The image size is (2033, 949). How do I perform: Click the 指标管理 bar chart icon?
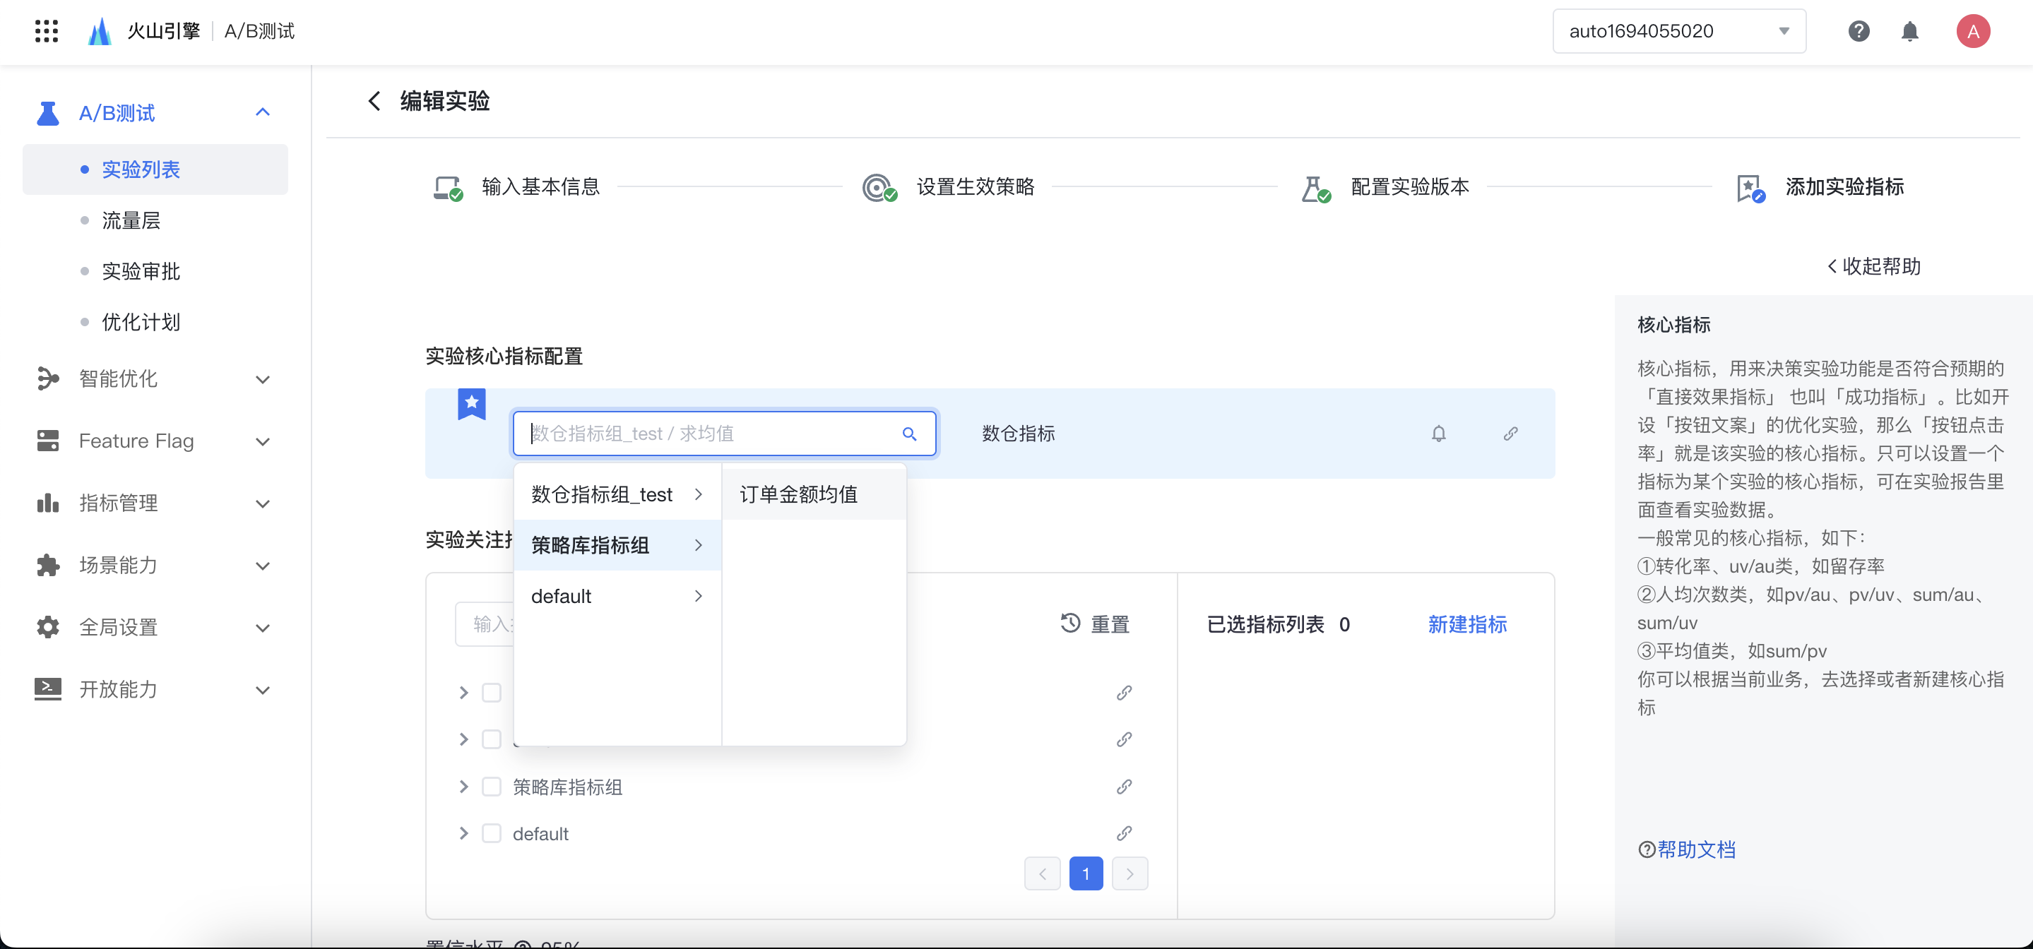pos(47,503)
